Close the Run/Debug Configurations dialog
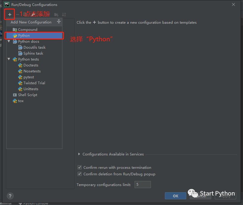Viewport: 243px width, 205px height. coord(233,5)
